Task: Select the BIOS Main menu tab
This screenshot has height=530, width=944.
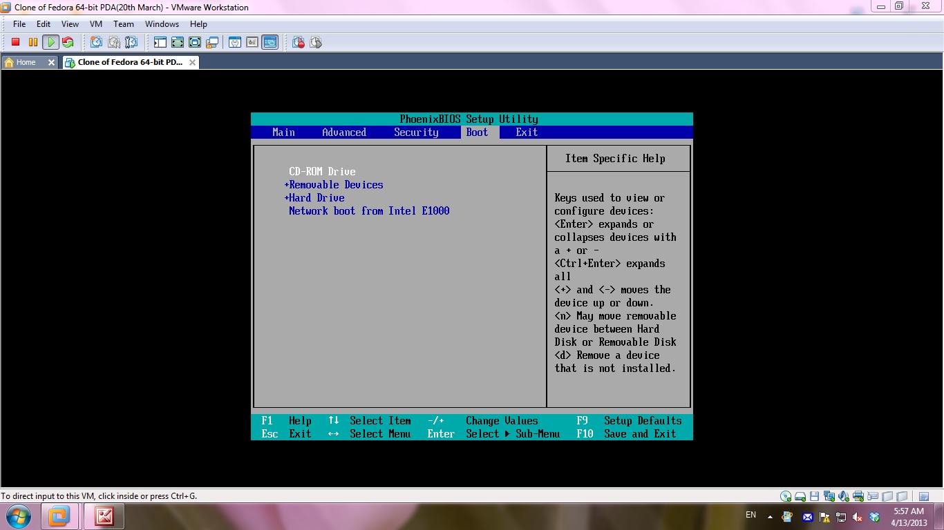Action: (x=283, y=132)
